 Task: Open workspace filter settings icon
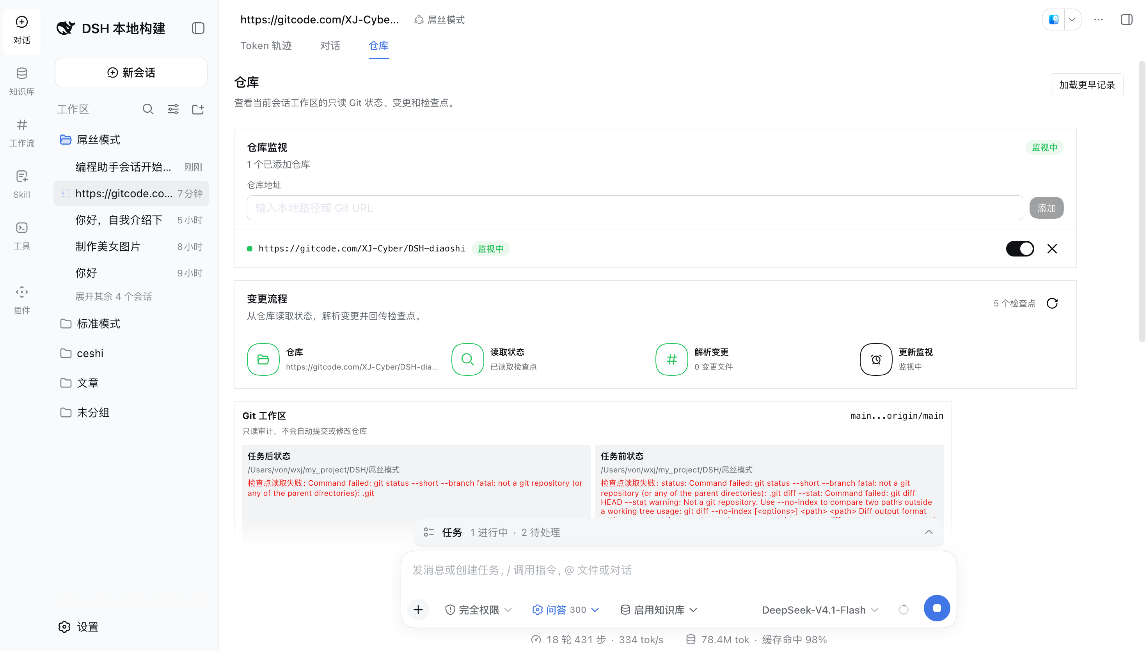point(173,109)
